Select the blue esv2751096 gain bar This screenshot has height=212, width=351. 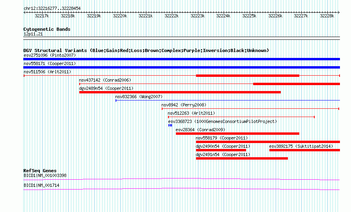coord(181,59)
